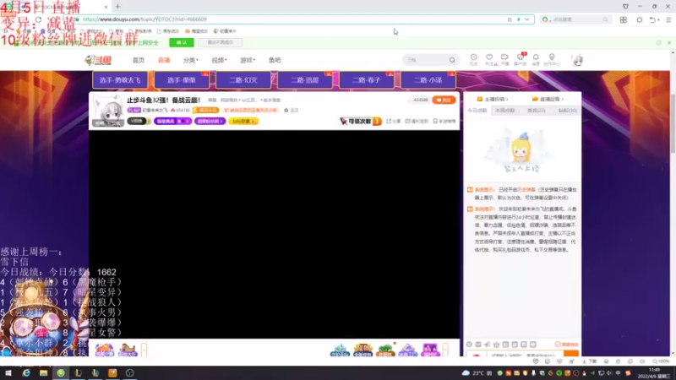Click the page vertical scrollbar
This screenshot has height=380, width=676.
pyautogui.click(x=673, y=123)
